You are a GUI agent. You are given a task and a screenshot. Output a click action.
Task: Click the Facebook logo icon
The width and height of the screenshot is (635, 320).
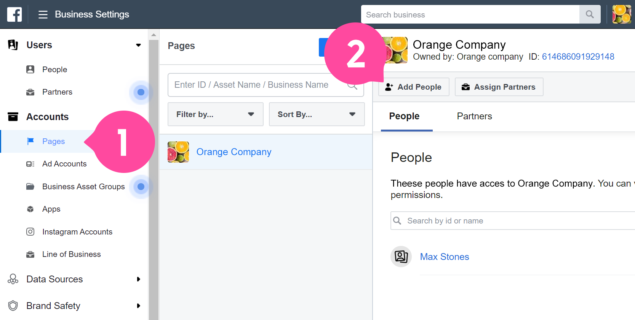(x=14, y=14)
